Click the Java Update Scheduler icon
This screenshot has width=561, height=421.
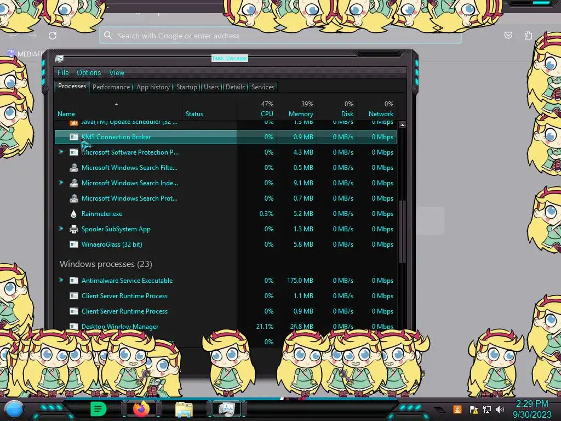(x=74, y=123)
